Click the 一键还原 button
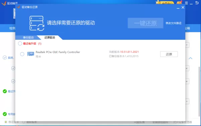Screen dimensions: 201x126 click(x=145, y=23)
